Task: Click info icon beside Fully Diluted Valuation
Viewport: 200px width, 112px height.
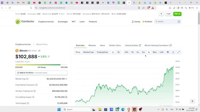Action: (x=37, y=85)
